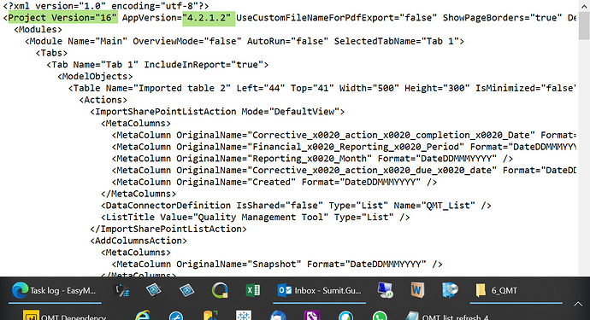The image size is (590, 320).
Task: Click the right blue diamond taskbar icon
Action: point(186,290)
